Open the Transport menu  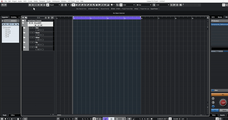pos(42,1)
